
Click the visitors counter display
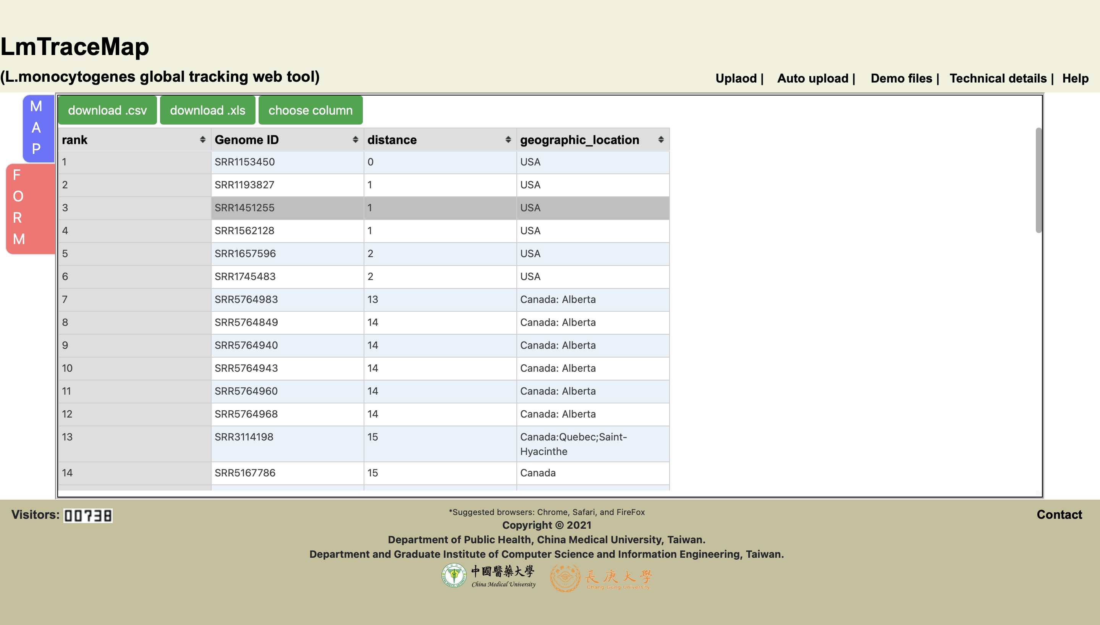point(88,515)
